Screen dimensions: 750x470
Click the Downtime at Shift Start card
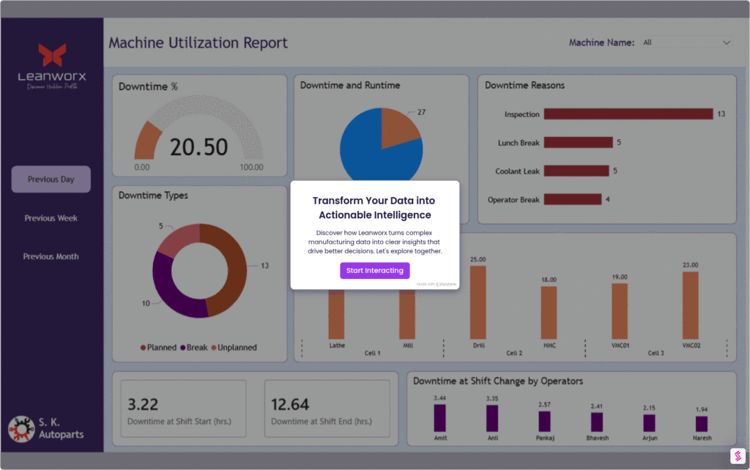coord(183,410)
